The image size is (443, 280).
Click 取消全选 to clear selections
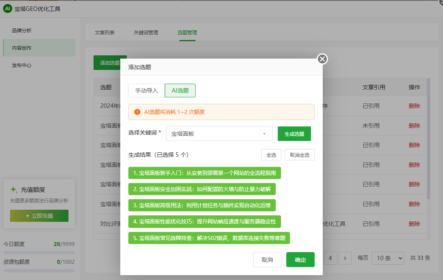click(299, 155)
